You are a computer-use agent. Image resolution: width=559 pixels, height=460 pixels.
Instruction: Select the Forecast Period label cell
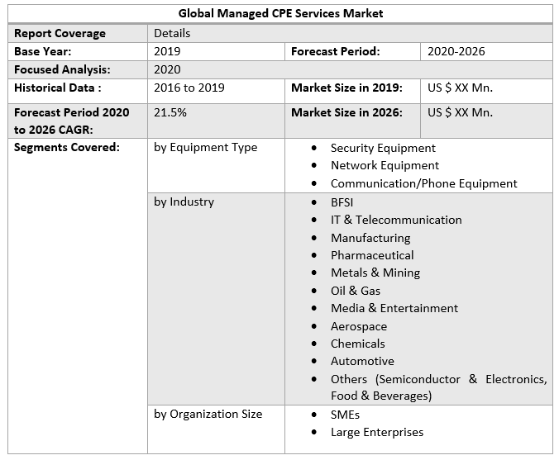336,51
